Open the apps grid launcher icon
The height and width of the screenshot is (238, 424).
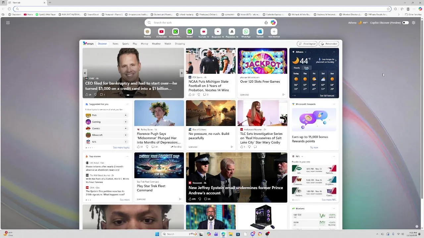coord(8,23)
